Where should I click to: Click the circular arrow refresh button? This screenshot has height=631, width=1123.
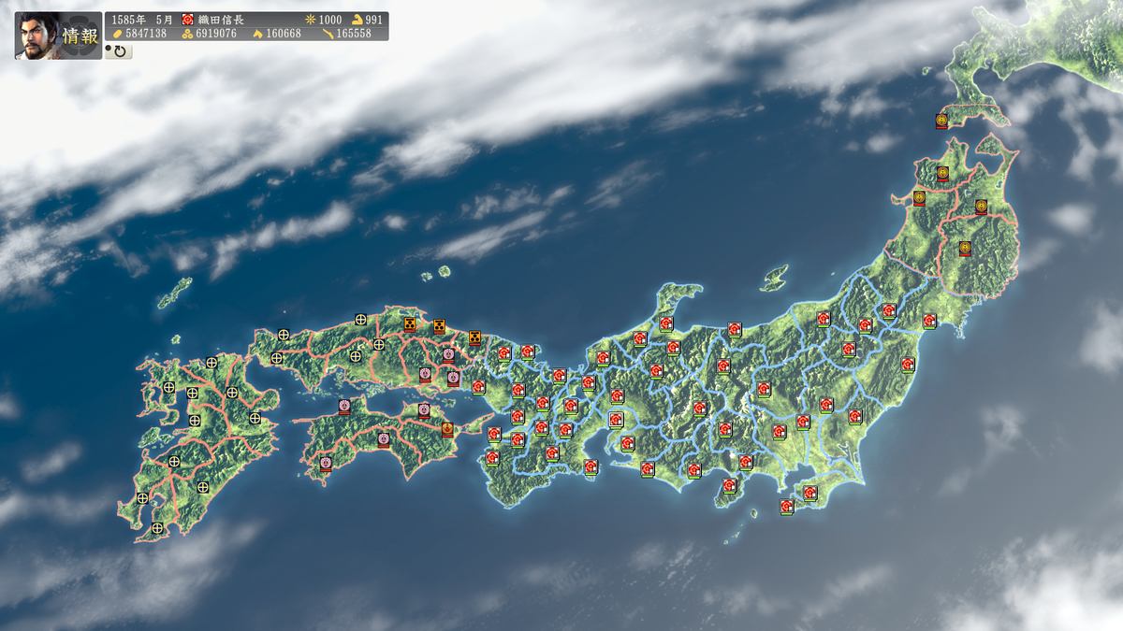click(x=121, y=51)
